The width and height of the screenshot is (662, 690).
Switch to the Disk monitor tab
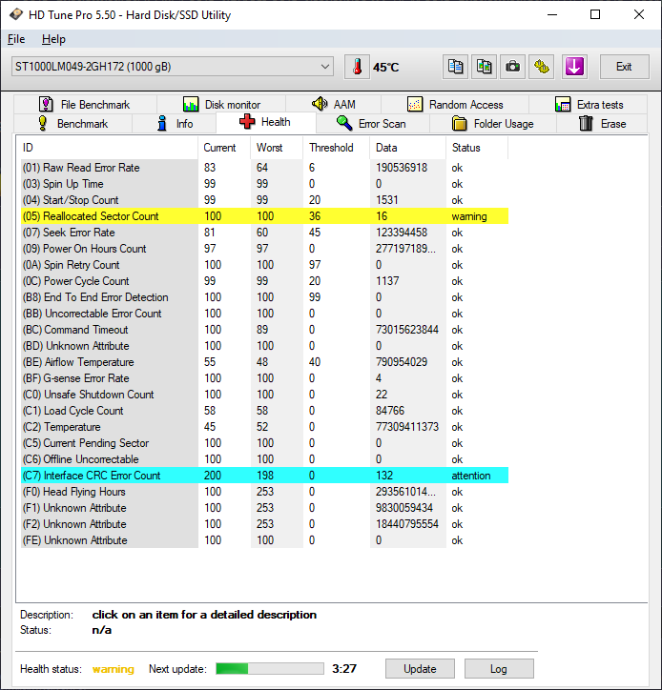tap(221, 104)
